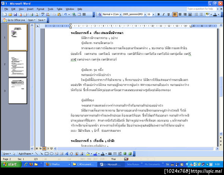Switch to Normal view button
This screenshot has width=224, height=175.
(37, 149)
